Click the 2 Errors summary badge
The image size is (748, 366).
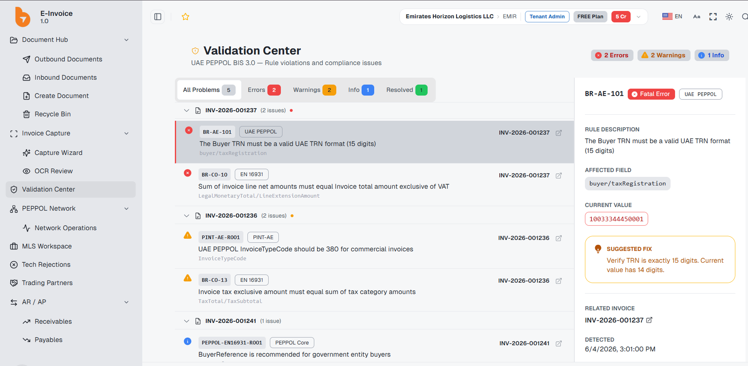612,55
